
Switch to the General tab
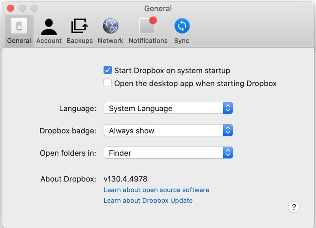click(19, 31)
